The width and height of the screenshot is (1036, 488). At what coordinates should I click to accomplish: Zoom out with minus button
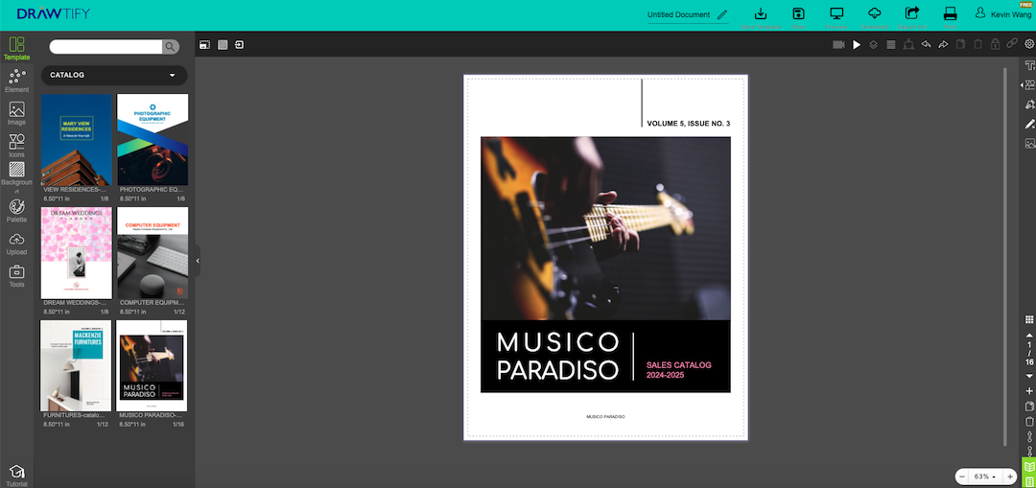click(x=962, y=476)
